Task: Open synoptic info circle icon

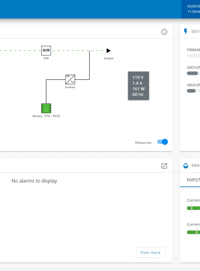Action: [164, 32]
